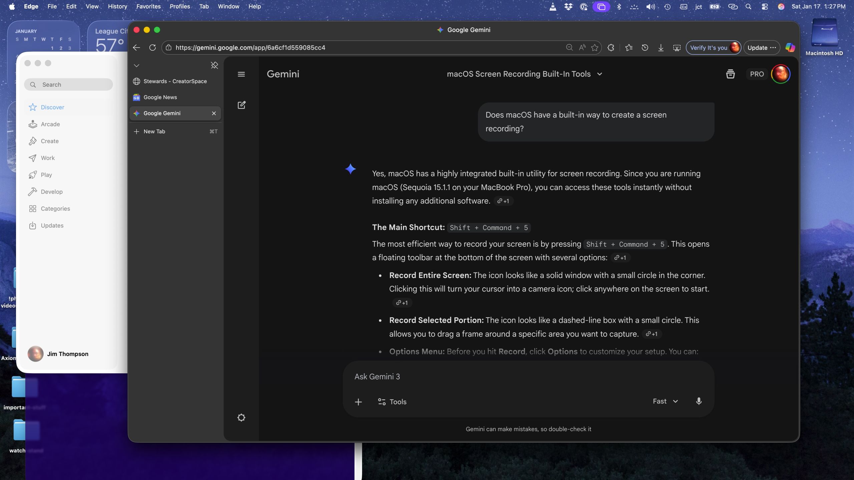Expand conversation title dropdown chevron
This screenshot has width=854, height=480.
pyautogui.click(x=599, y=74)
